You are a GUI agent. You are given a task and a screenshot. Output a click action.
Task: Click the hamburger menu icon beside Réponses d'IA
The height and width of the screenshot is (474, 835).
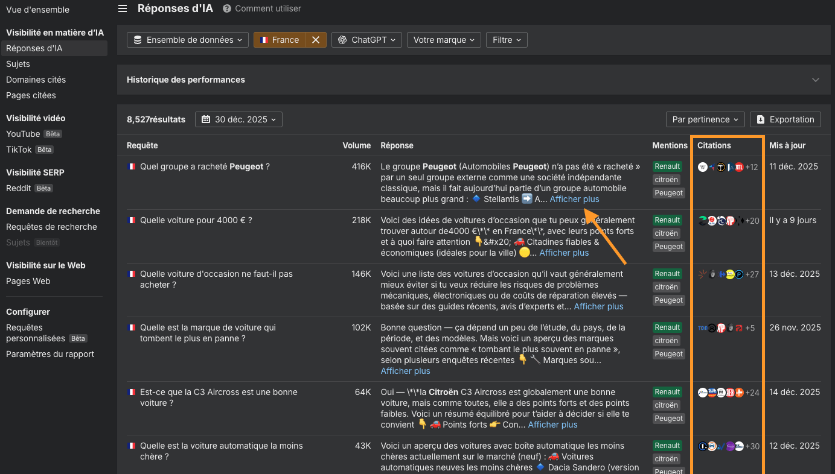(x=123, y=8)
